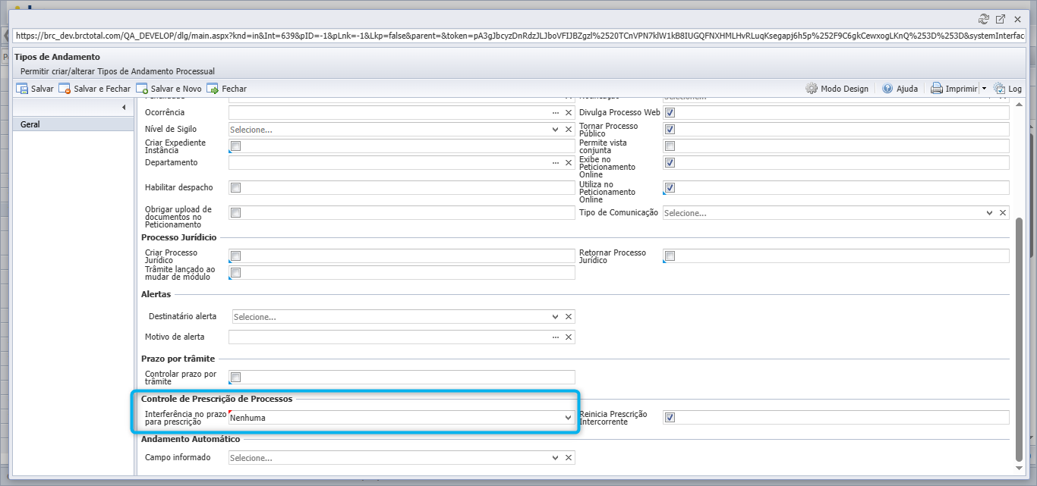The height and width of the screenshot is (486, 1037).
Task: Collapse the left side panel arrow
Action: (x=124, y=108)
